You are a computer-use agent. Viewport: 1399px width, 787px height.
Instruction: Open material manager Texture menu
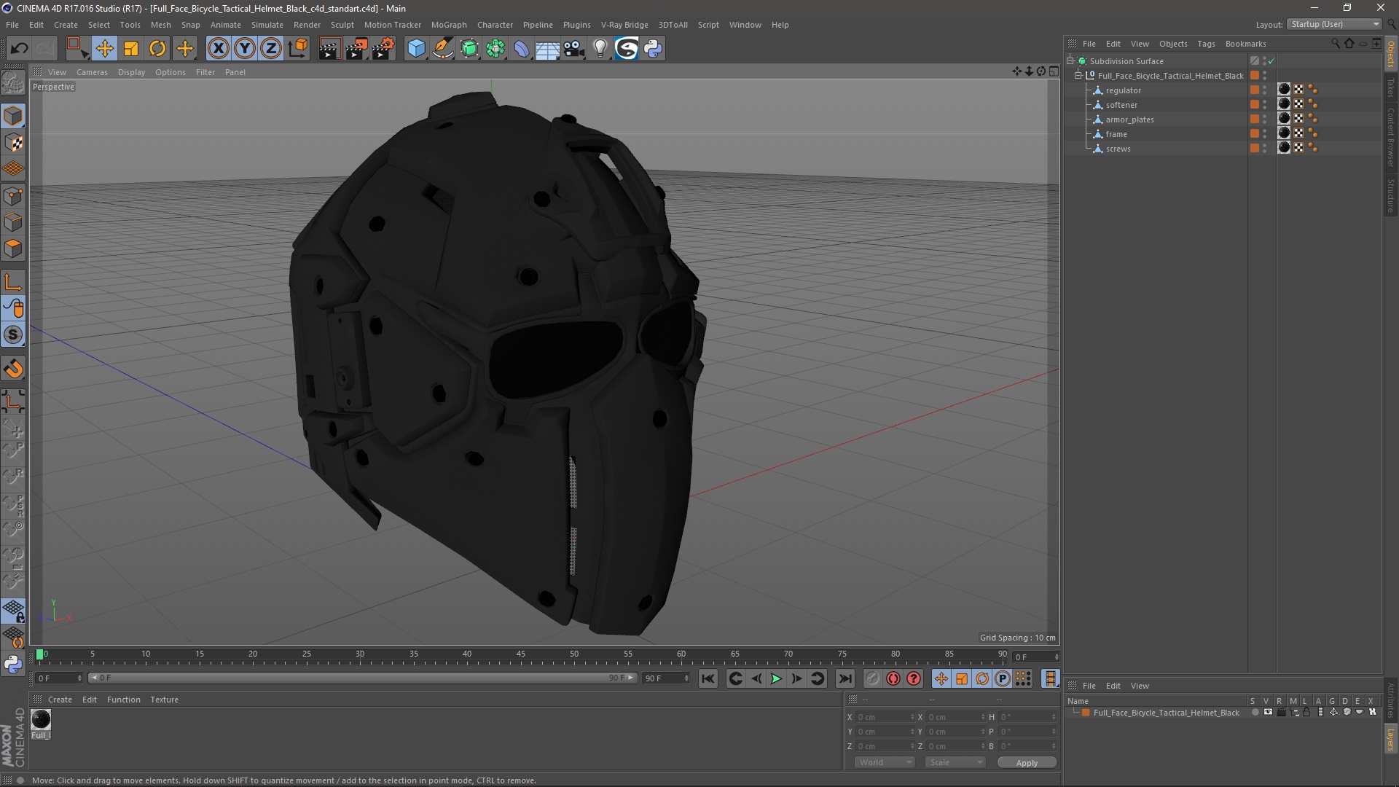point(164,700)
